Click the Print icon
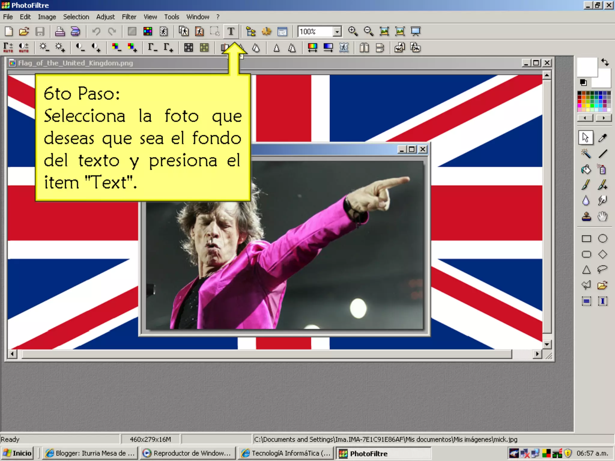 (59, 31)
